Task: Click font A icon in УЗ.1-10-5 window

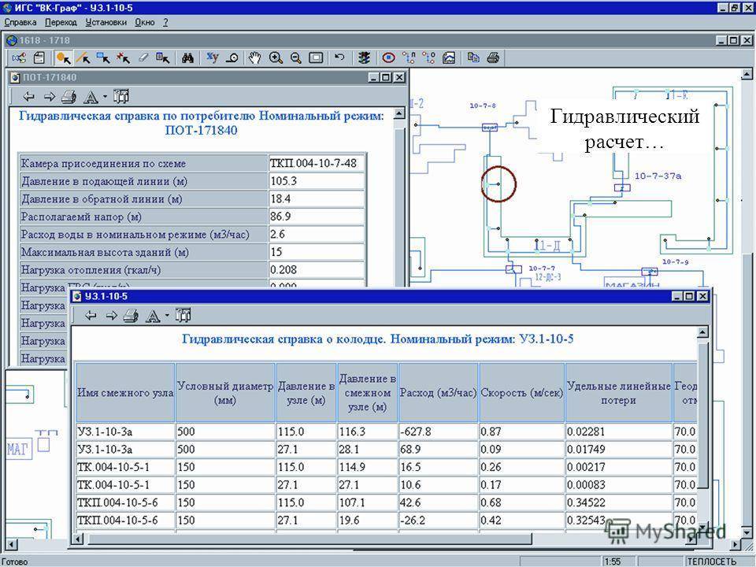Action: point(152,317)
